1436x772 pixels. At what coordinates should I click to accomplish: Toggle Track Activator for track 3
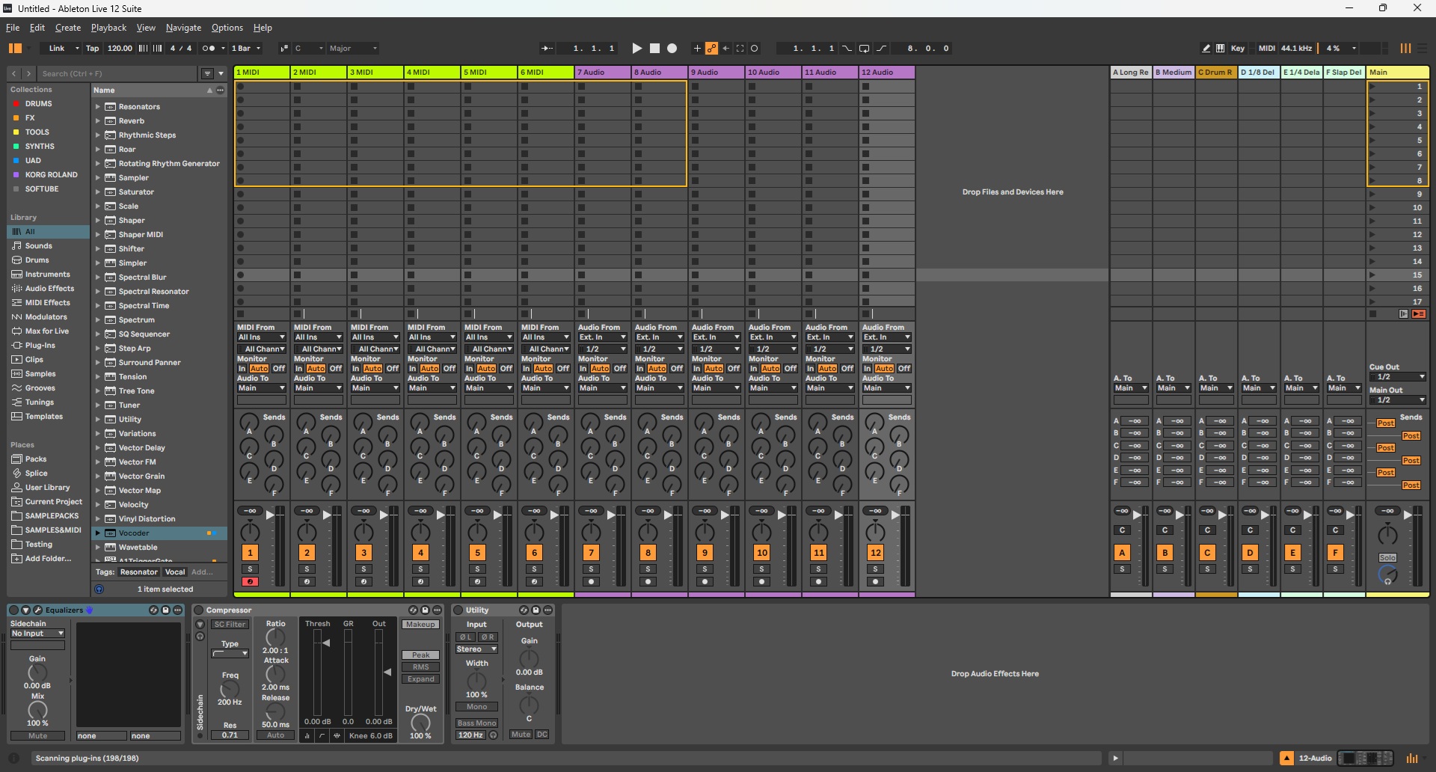tap(363, 552)
